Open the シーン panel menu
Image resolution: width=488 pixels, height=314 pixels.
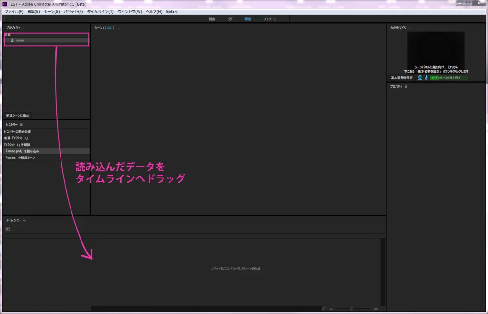pos(119,28)
